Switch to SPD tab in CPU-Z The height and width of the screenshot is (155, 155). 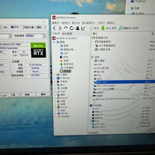[5, 27]
